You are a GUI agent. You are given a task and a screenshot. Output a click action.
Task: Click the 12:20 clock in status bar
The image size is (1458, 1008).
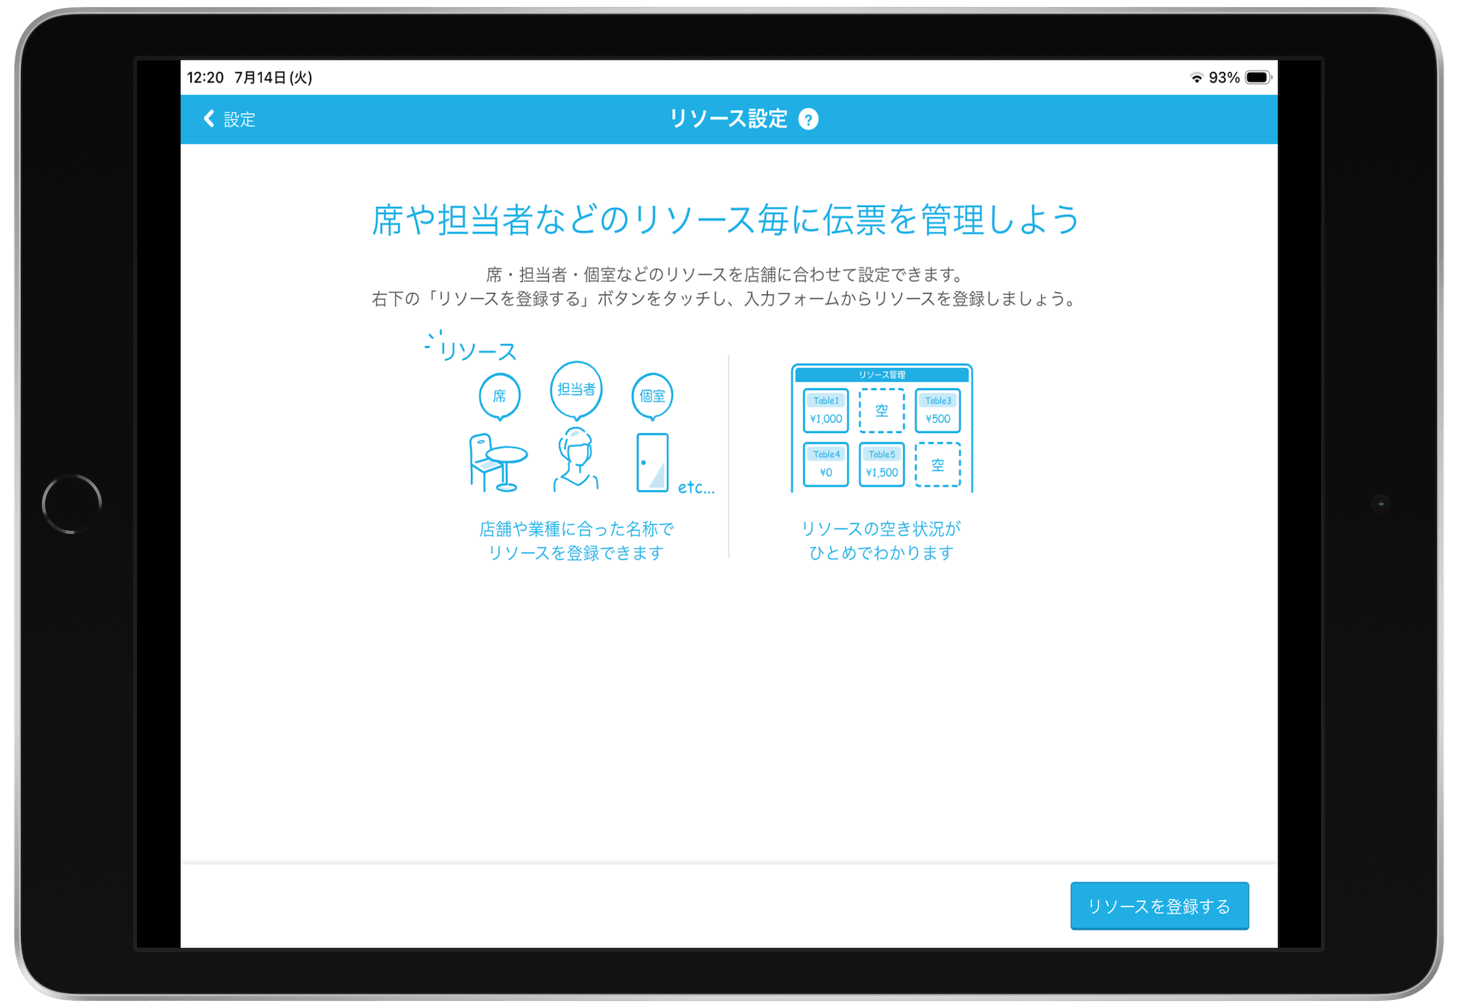(205, 77)
